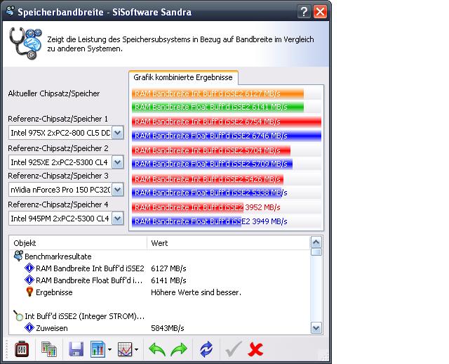This screenshot has width=449, height=364.
Task: Click blue Float Buff'd 5709 MB/s bar
Action: coord(212,164)
